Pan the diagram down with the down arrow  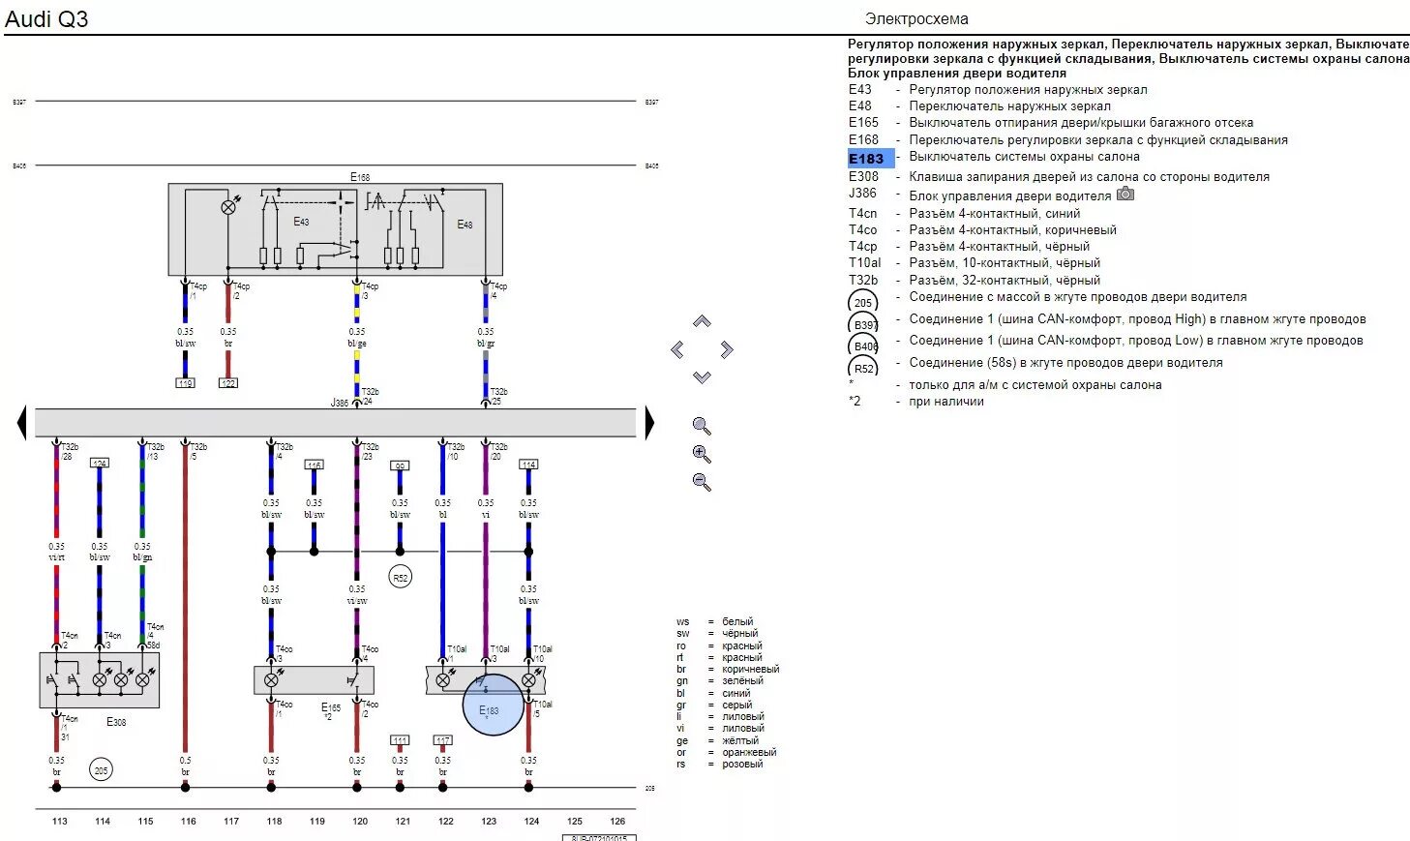point(702,377)
